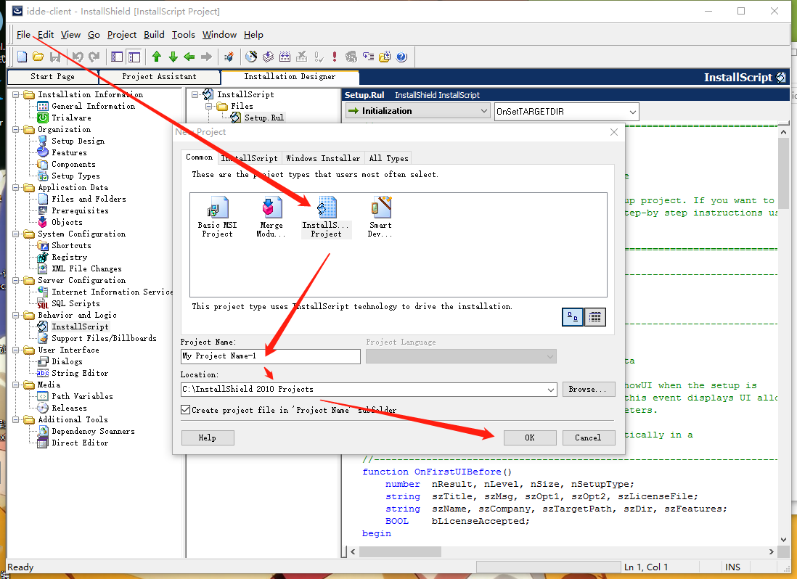This screenshot has height=579, width=797.
Task: Open Shortcuts under System Configuration
Action: click(72, 246)
